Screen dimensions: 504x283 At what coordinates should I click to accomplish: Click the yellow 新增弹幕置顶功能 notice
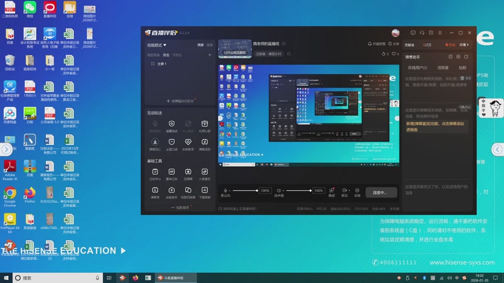point(435,127)
